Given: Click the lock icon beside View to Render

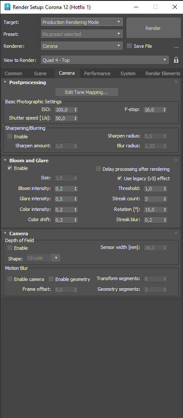Looking at the screenshot, I should pyautogui.click(x=176, y=60).
